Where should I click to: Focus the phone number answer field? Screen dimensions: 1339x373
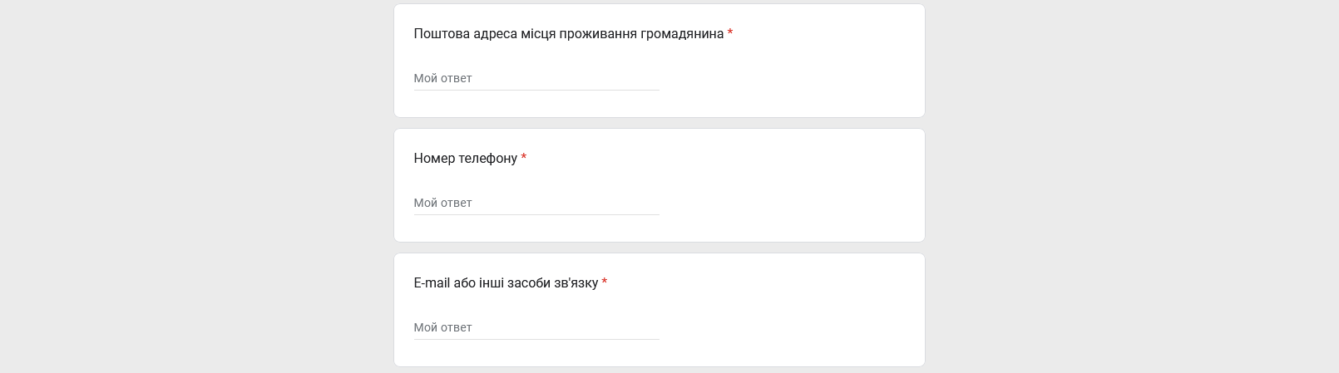536,203
